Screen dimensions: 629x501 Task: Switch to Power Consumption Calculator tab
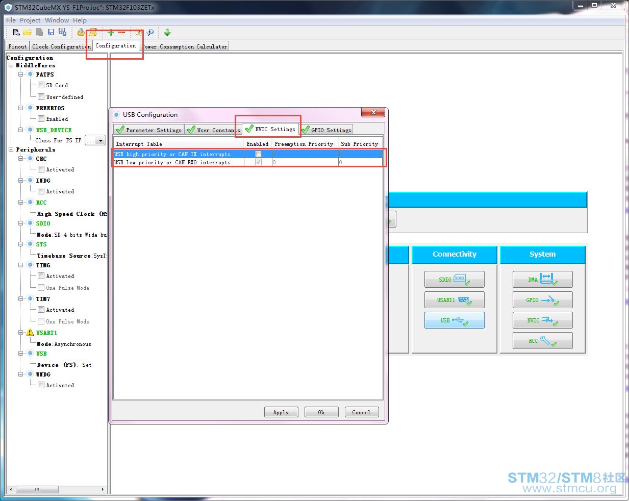click(x=184, y=46)
